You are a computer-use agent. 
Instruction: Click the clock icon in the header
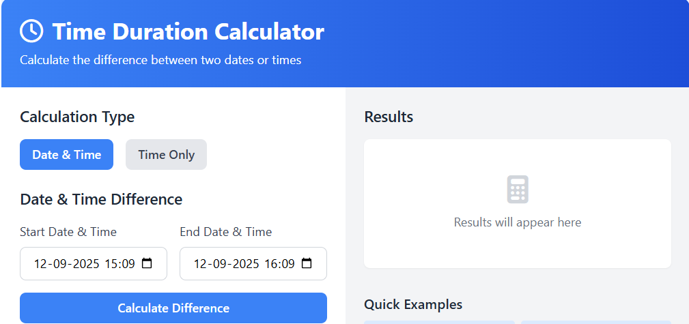(31, 31)
